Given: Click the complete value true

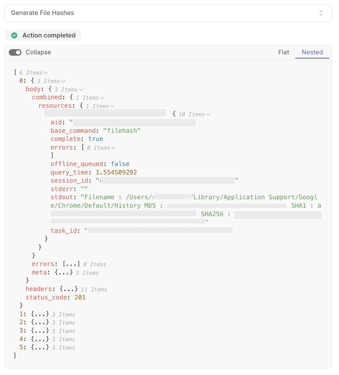Looking at the screenshot, I should coord(96,139).
